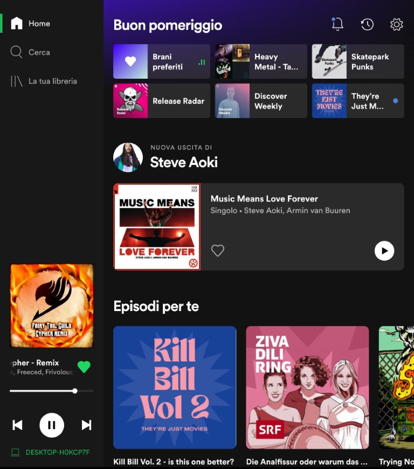Viewport: 414px width, 469px height.
Task: Click Heavy Metal collage cover art
Action: click(x=232, y=61)
